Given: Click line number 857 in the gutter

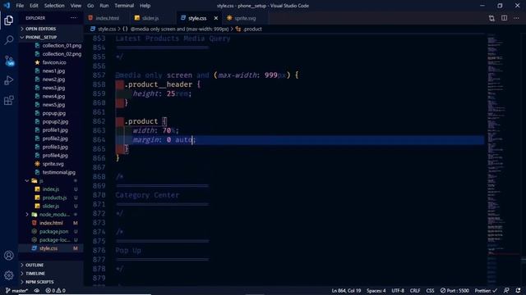Looking at the screenshot, I should pos(99,75).
